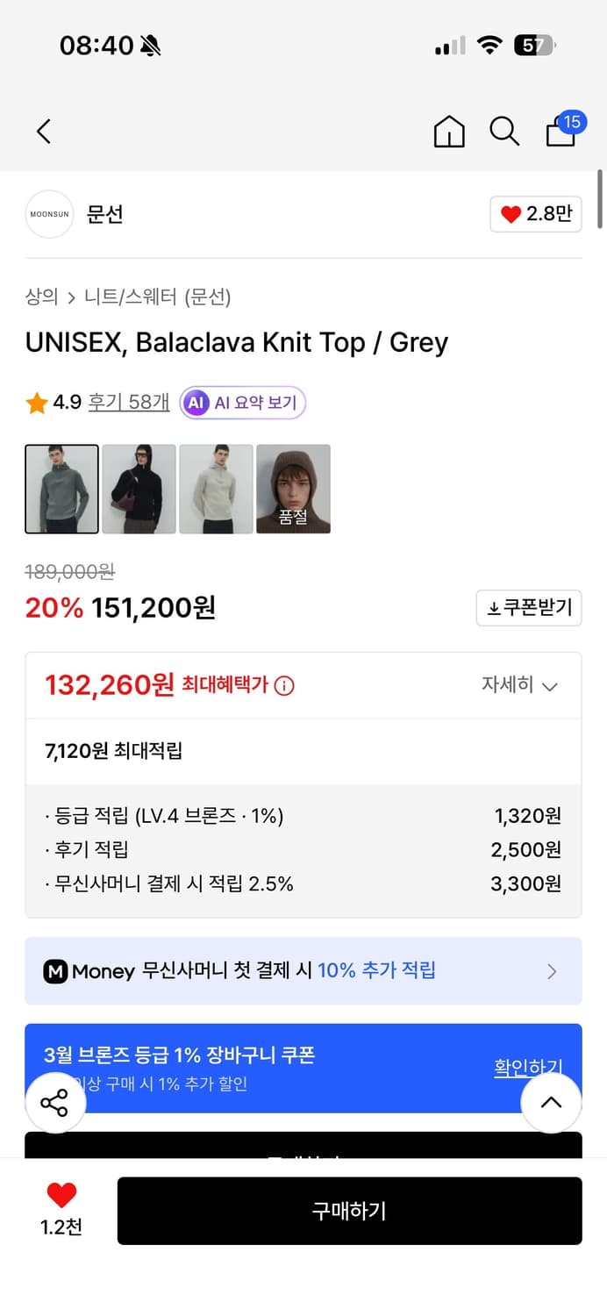Tap the 구매하기 purchase button
The width and height of the screenshot is (607, 1316).
tap(350, 1211)
